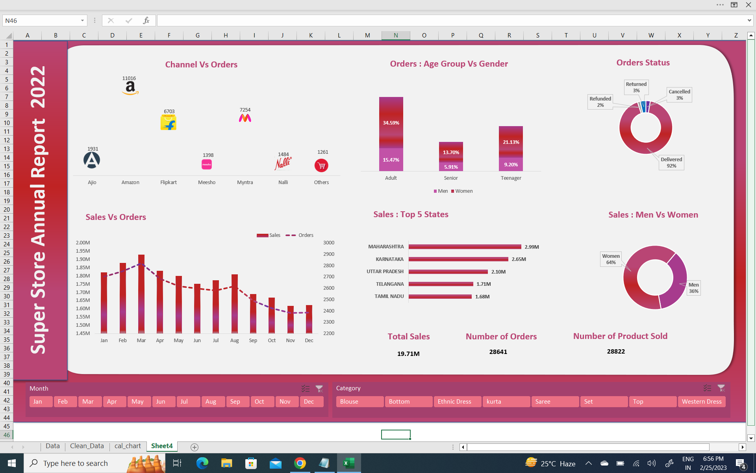The height and width of the screenshot is (473, 756).
Task: Switch to the cal_chart sheet tab
Action: (128, 446)
